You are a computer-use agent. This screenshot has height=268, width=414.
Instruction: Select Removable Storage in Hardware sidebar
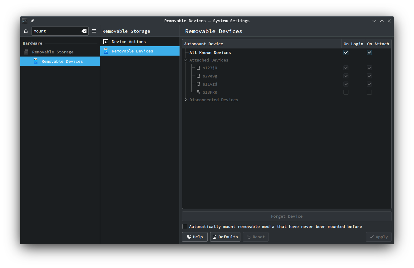[53, 52]
